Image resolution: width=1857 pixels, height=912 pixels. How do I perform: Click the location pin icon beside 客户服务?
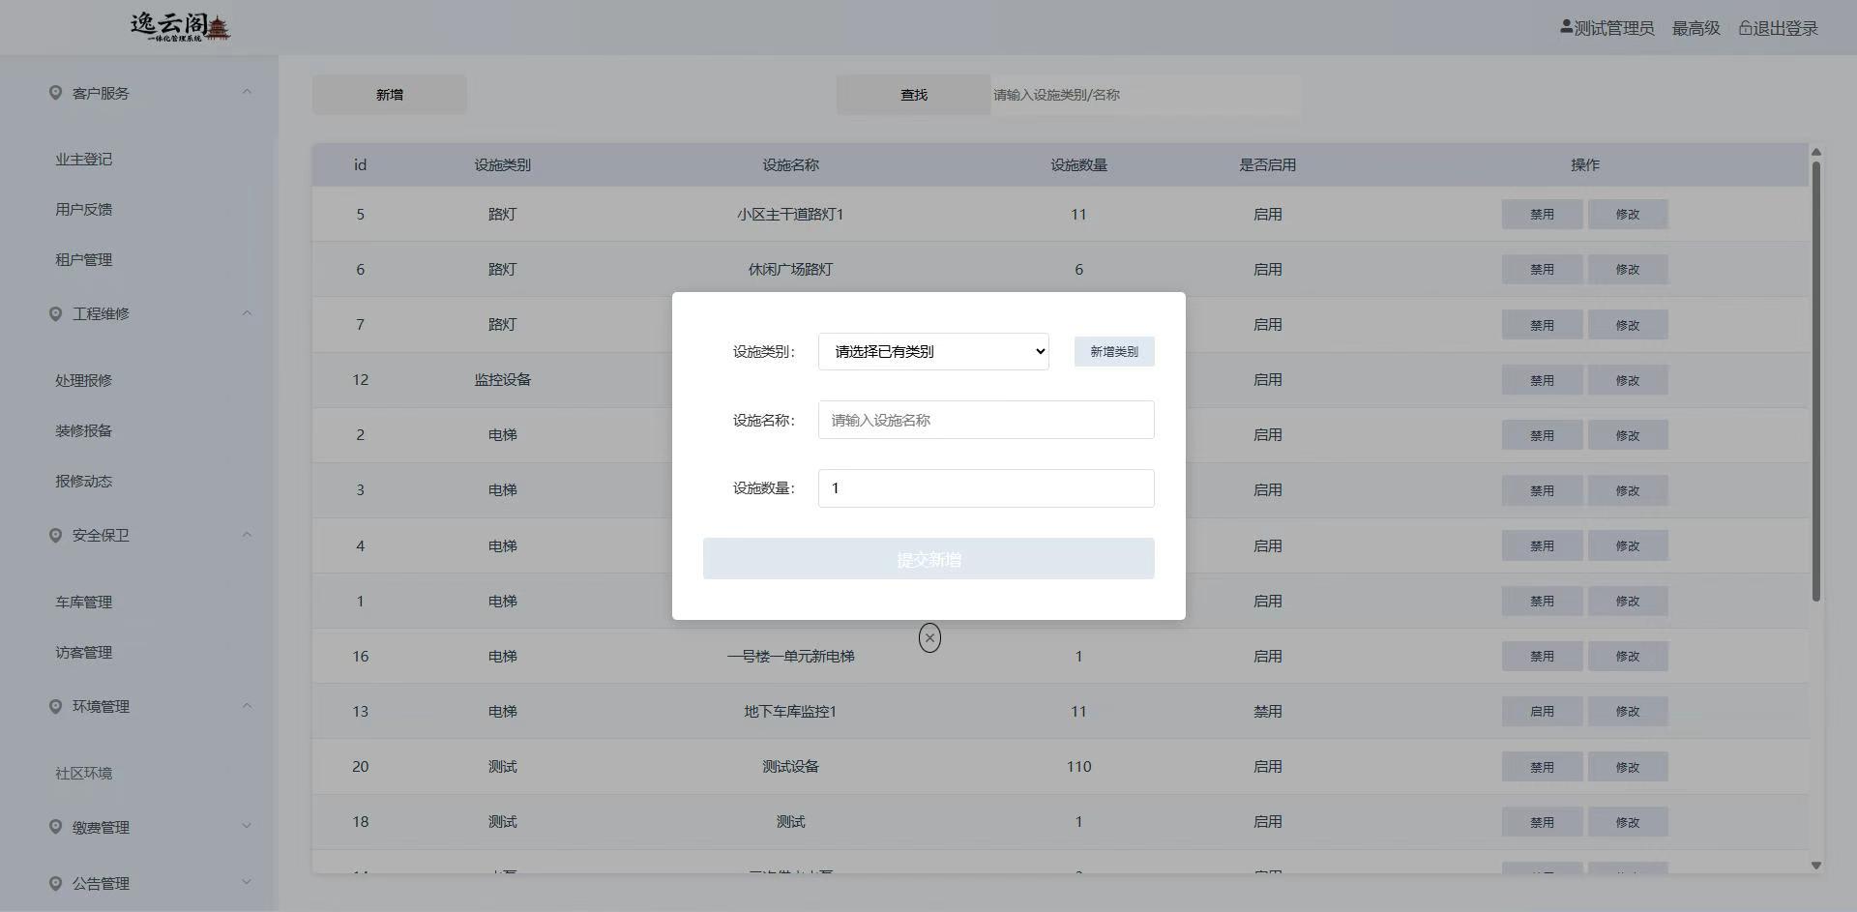pos(55,93)
